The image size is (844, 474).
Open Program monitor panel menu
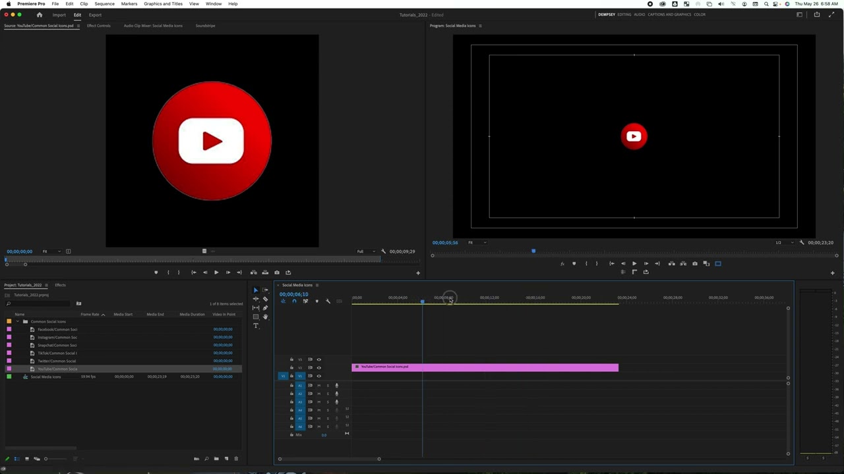point(480,26)
